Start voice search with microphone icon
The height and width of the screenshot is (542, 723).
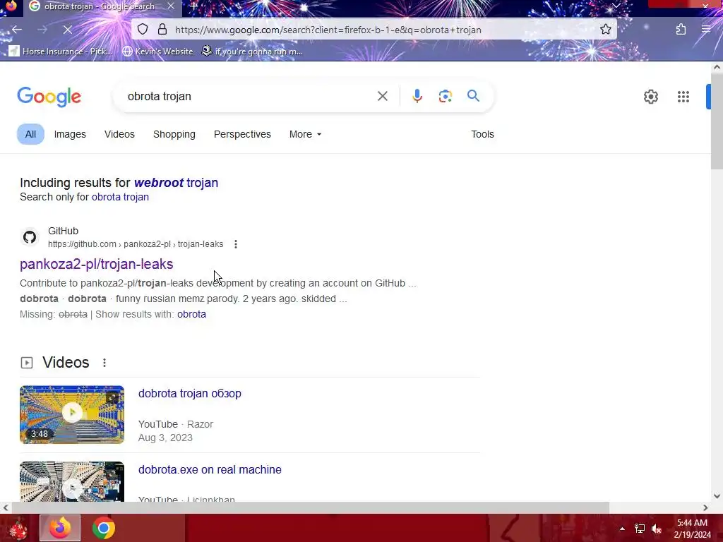click(417, 96)
